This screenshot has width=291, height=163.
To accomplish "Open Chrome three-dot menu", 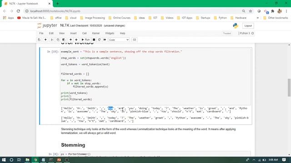I will tap(286, 11).
